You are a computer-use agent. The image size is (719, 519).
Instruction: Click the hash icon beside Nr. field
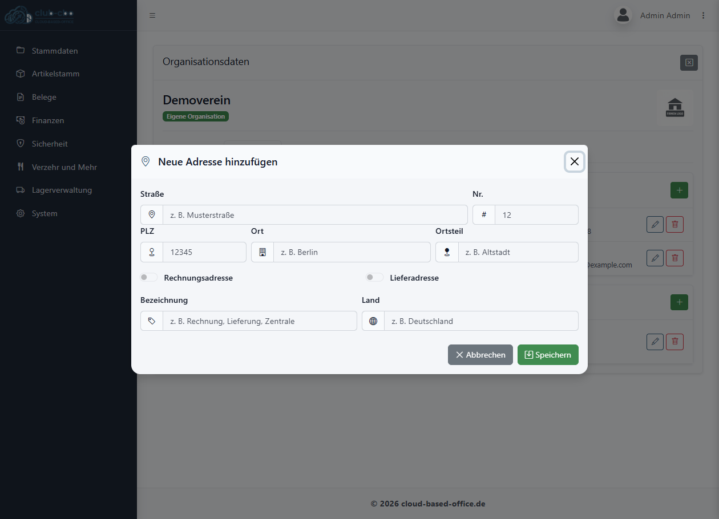coord(484,214)
